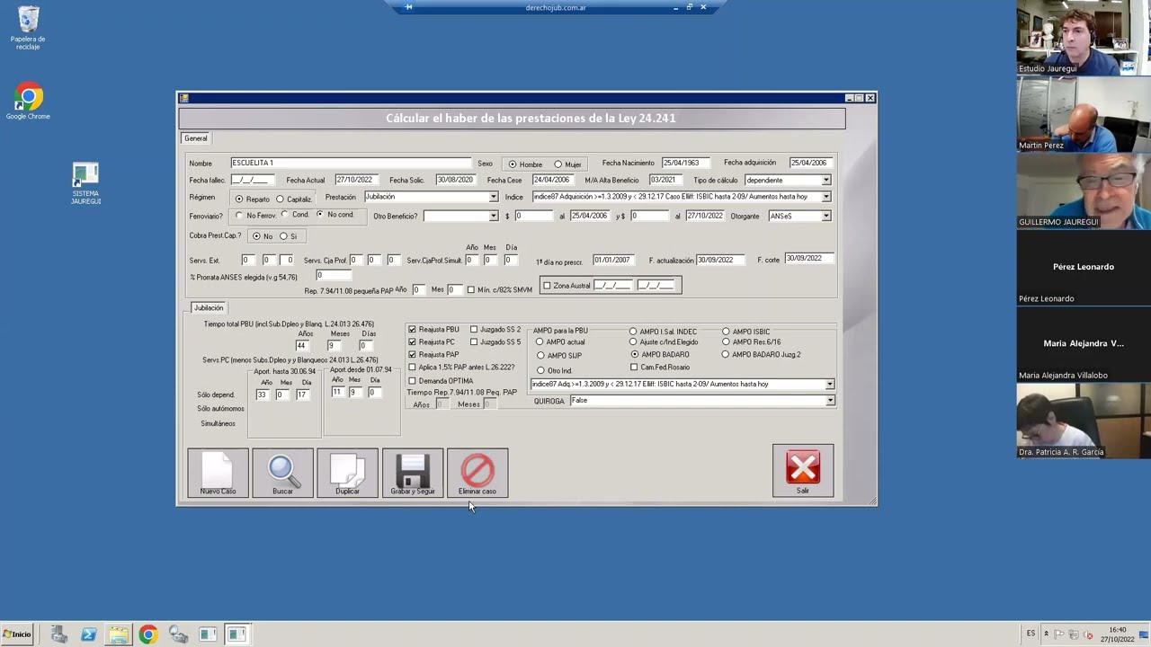Select the Mujer radio option
1151x647 pixels.
(x=558, y=164)
